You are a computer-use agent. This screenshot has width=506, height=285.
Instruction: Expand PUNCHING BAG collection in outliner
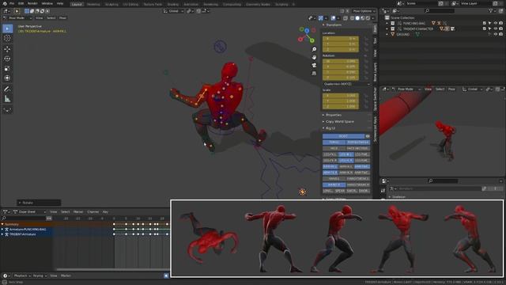387,23
